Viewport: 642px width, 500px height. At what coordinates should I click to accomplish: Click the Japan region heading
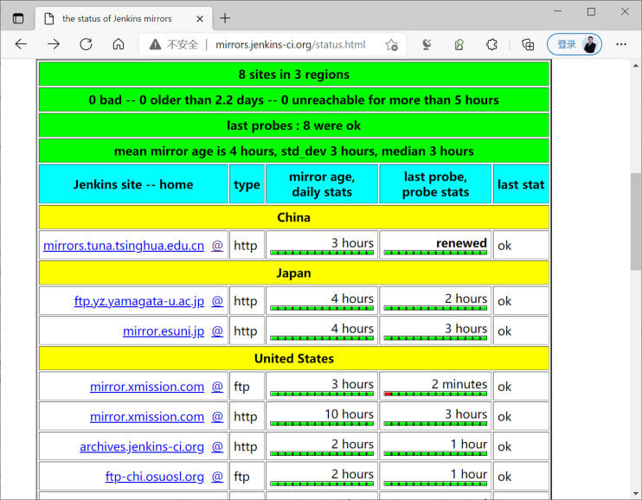click(294, 273)
